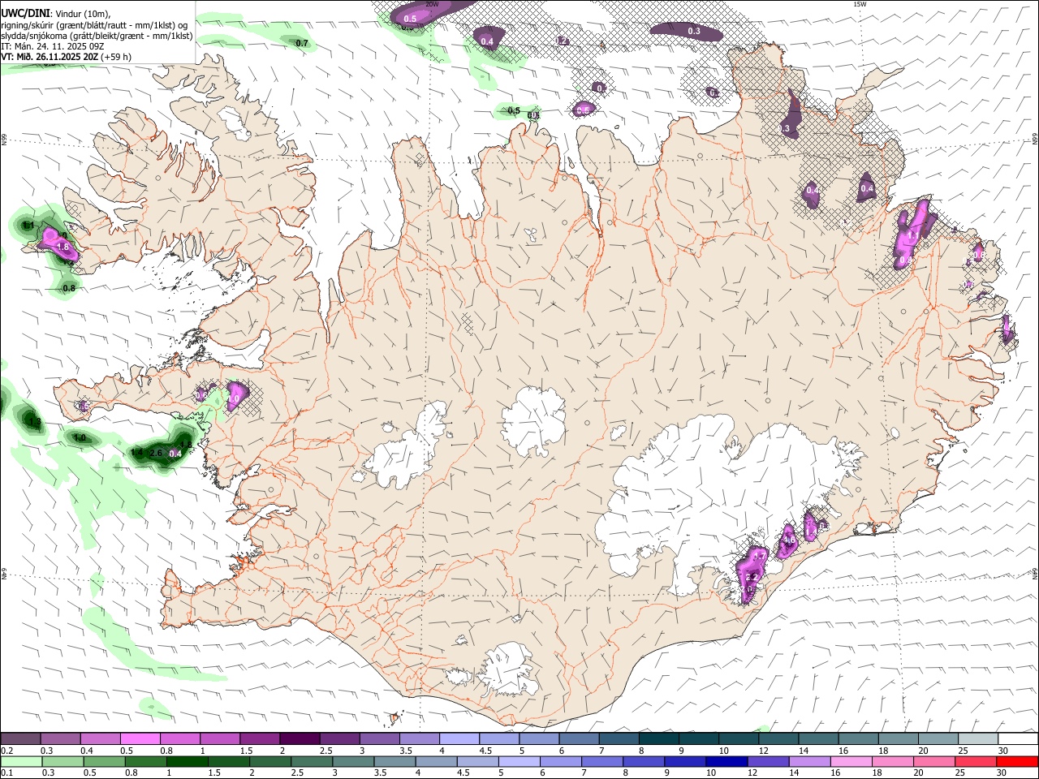1039x779 pixels.
Task: Click the bright pink 0.5 snow legend swatch
Action: pyautogui.click(x=140, y=738)
